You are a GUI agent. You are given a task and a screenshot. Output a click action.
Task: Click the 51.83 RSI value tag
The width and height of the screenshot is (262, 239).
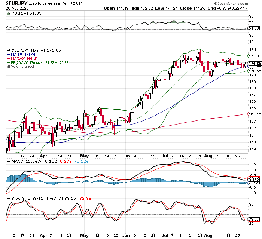(255, 28)
